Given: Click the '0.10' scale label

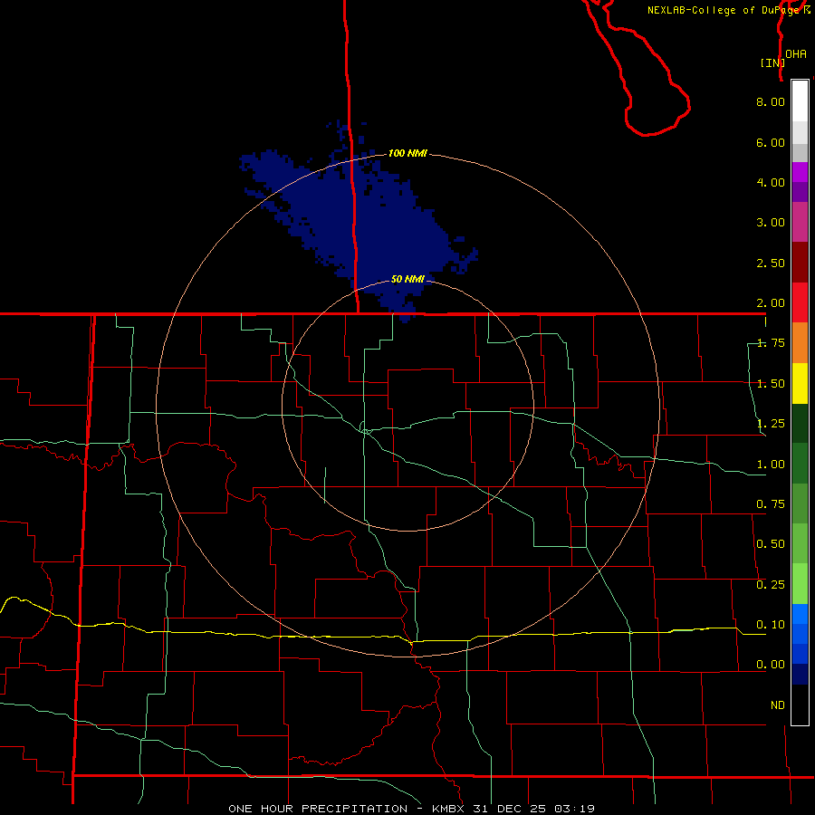Looking at the screenshot, I should pyautogui.click(x=771, y=625).
